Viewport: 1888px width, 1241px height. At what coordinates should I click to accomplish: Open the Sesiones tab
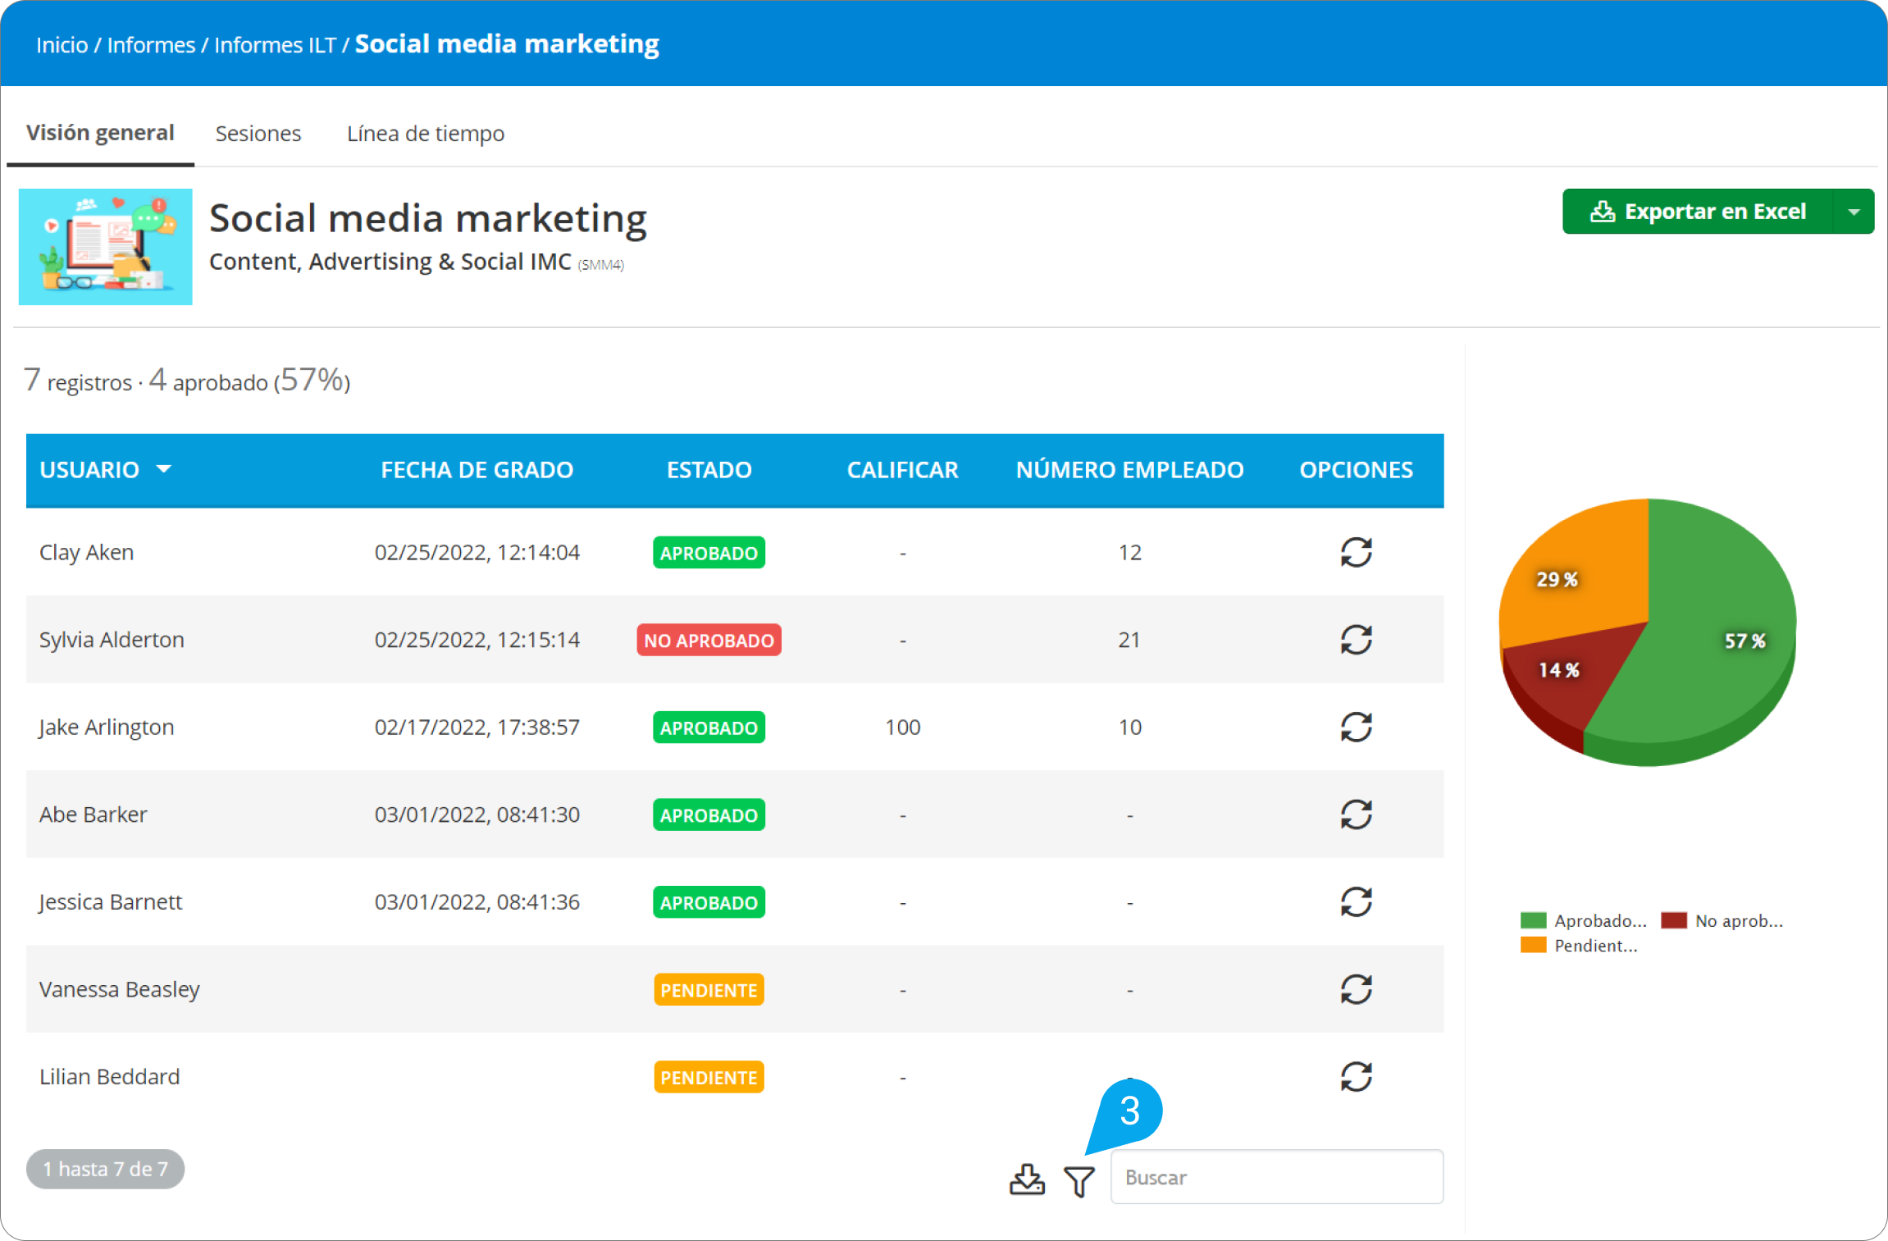[x=258, y=134]
